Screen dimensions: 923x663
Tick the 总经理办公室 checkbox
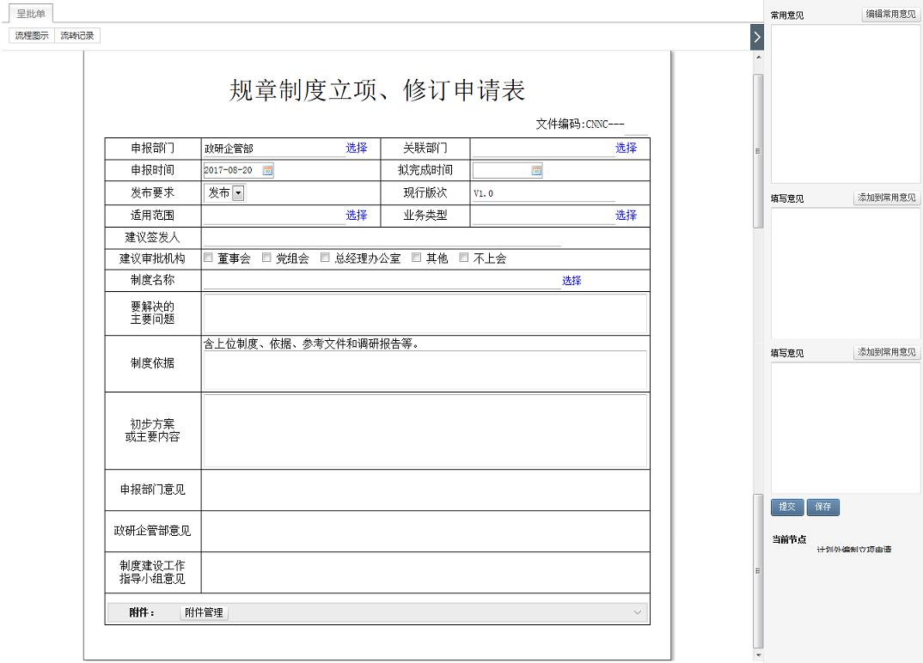coord(325,258)
